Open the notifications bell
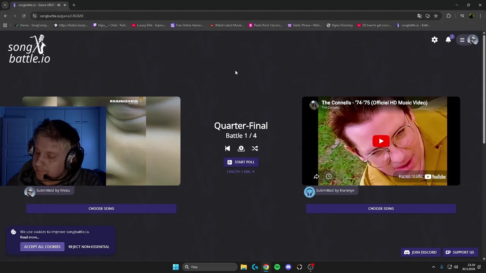The width and height of the screenshot is (486, 273). coord(448,40)
